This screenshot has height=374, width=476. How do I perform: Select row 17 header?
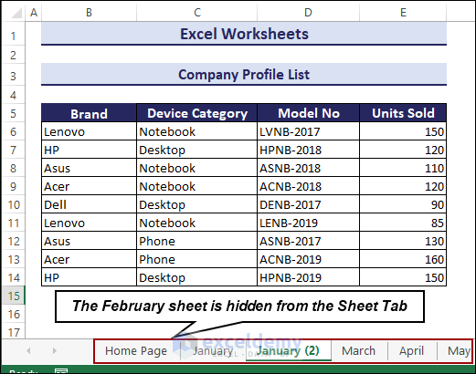[14, 332]
